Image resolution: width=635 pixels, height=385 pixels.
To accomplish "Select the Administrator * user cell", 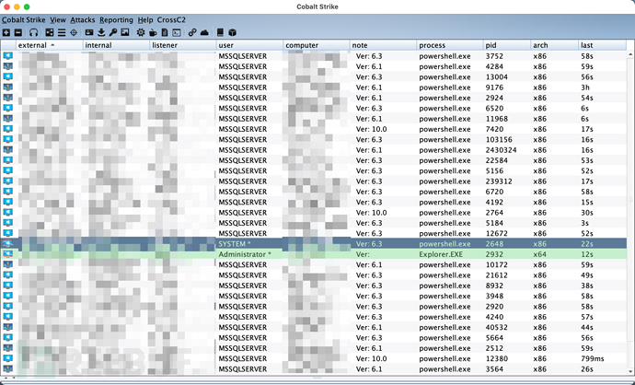I will coord(249,254).
